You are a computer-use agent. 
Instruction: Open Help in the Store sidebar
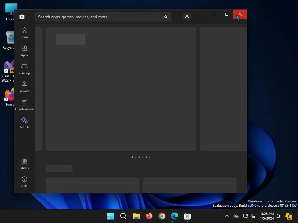click(24, 182)
